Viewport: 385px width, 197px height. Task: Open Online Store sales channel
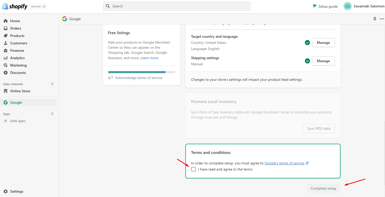click(x=20, y=91)
